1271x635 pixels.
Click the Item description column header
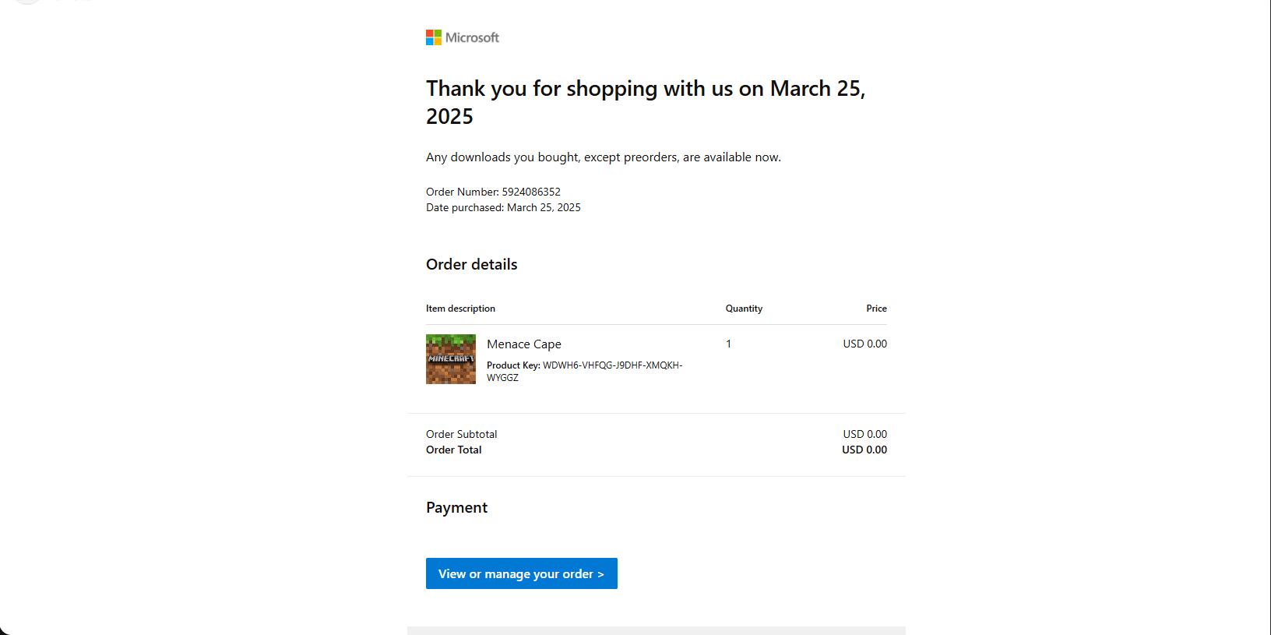pos(460,309)
